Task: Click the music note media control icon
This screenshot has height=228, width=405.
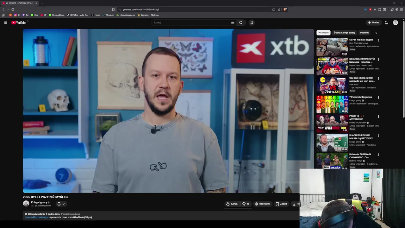Action: coord(392,9)
